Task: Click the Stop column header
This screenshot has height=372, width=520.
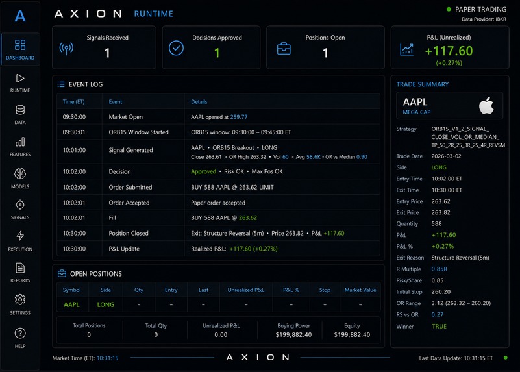Action: pyautogui.click(x=325, y=290)
